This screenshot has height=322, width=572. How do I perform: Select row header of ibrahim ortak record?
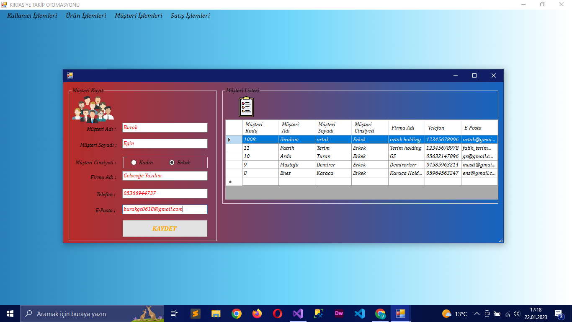(x=234, y=140)
